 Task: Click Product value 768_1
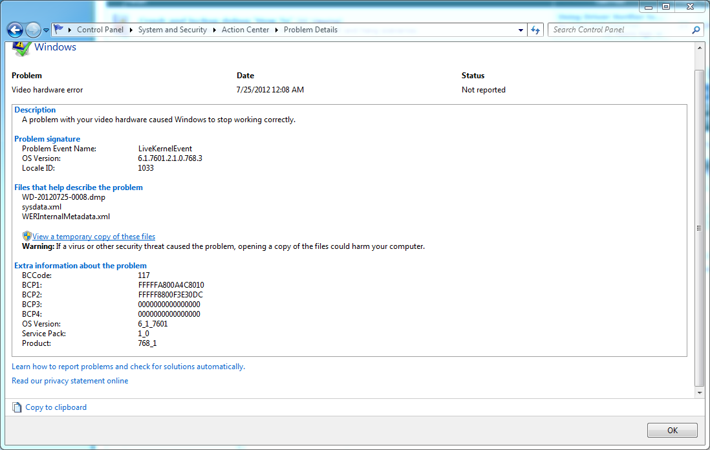147,343
